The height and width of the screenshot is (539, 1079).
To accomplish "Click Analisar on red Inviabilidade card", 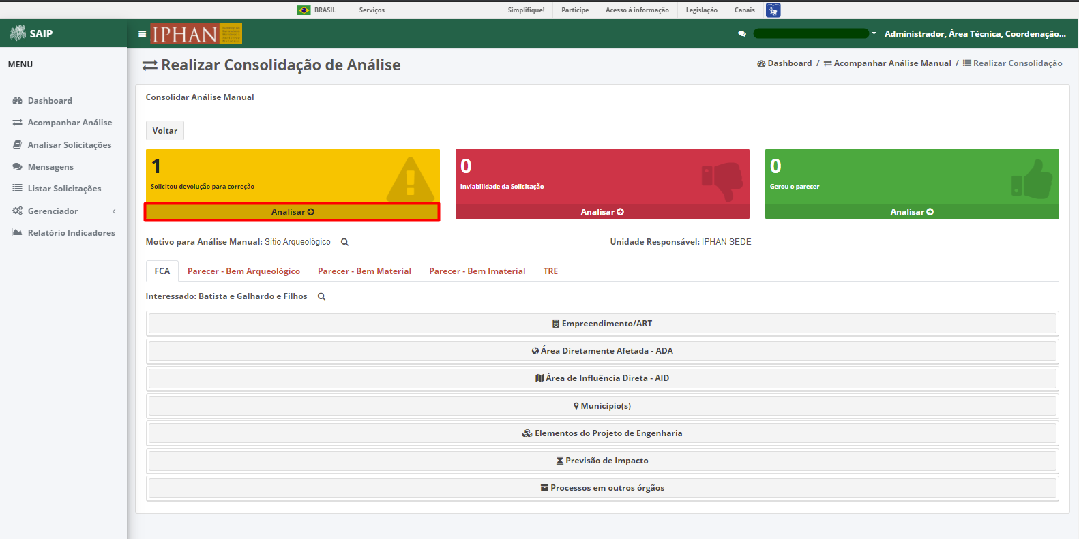I will point(602,212).
